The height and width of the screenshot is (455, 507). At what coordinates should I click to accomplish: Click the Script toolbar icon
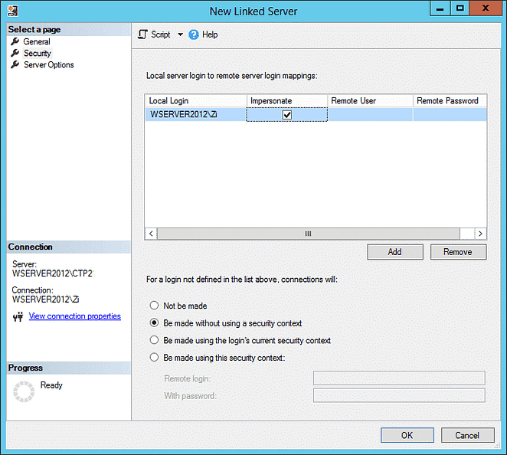[x=142, y=34]
